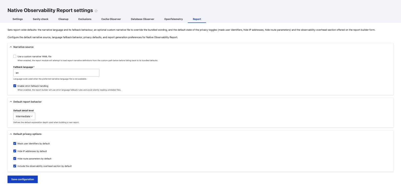This screenshot has height=194, width=401.
Task: Open the Database Observer tab
Action: coord(142,19)
